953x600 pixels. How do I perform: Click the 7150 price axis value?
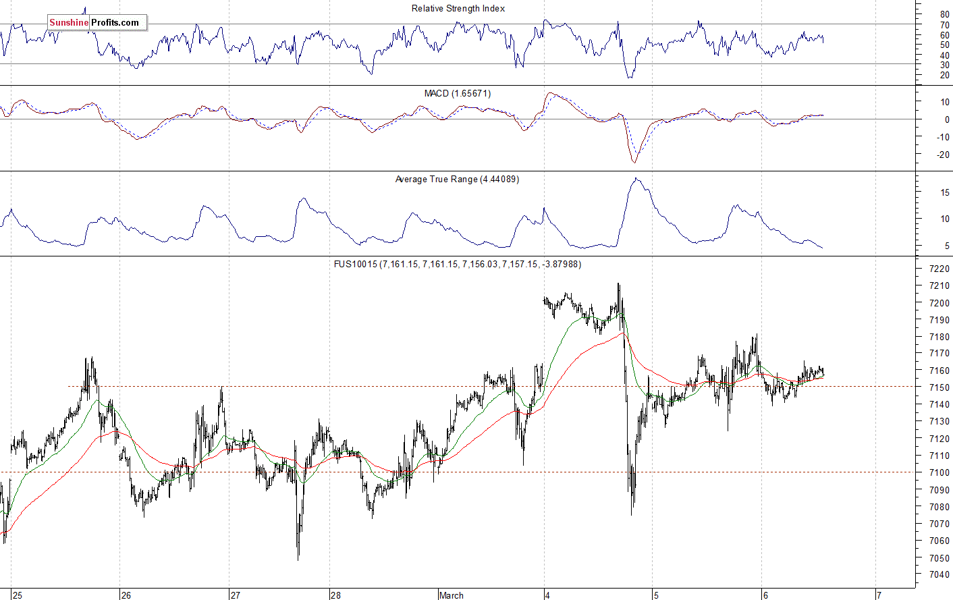[940, 387]
